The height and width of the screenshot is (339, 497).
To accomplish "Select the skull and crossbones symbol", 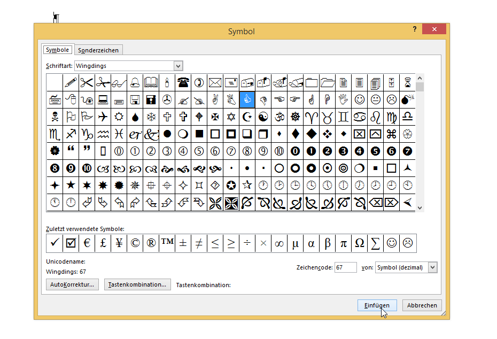I will pos(55,117).
